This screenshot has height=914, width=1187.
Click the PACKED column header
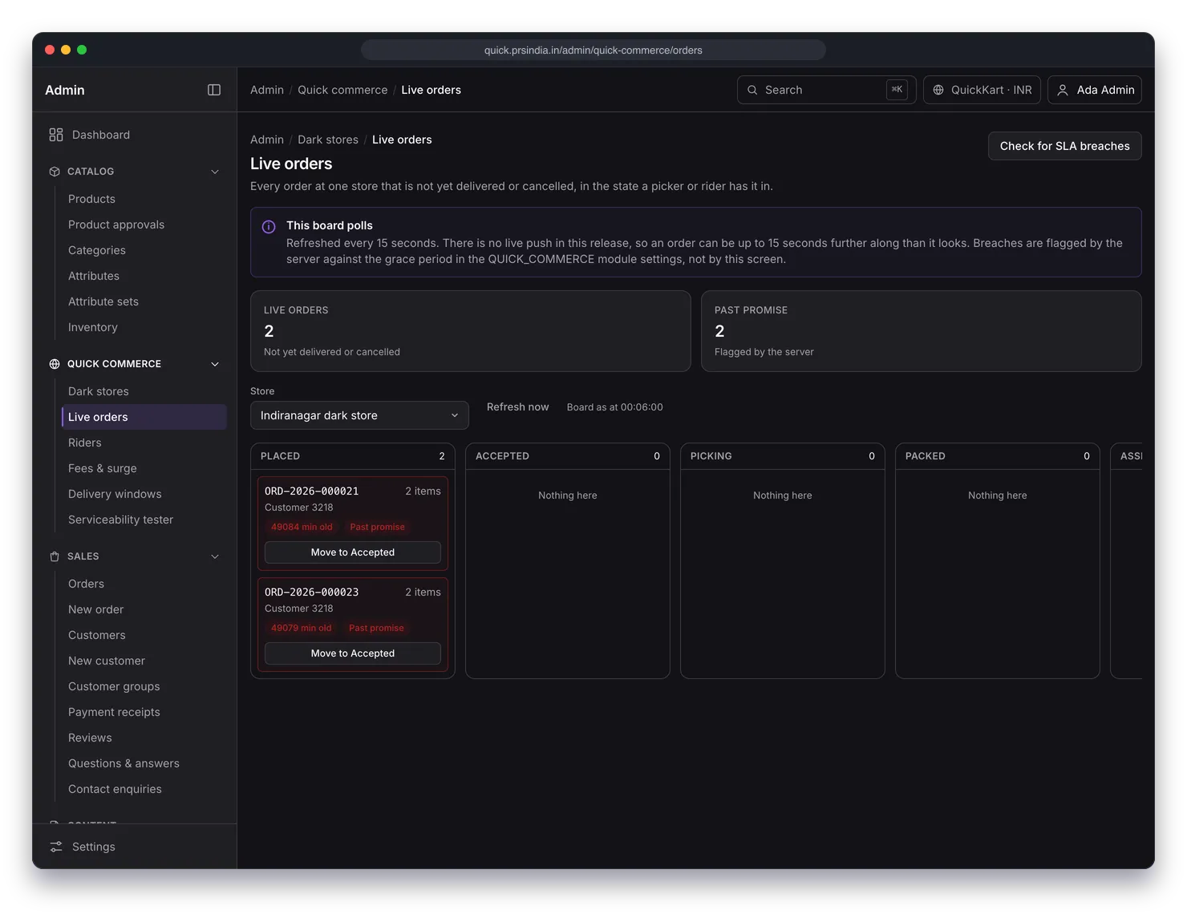(x=998, y=456)
